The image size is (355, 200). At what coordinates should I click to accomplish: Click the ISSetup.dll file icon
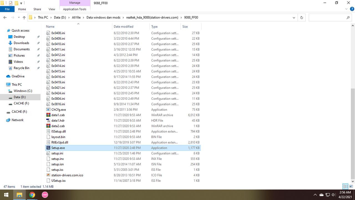pos(48,131)
